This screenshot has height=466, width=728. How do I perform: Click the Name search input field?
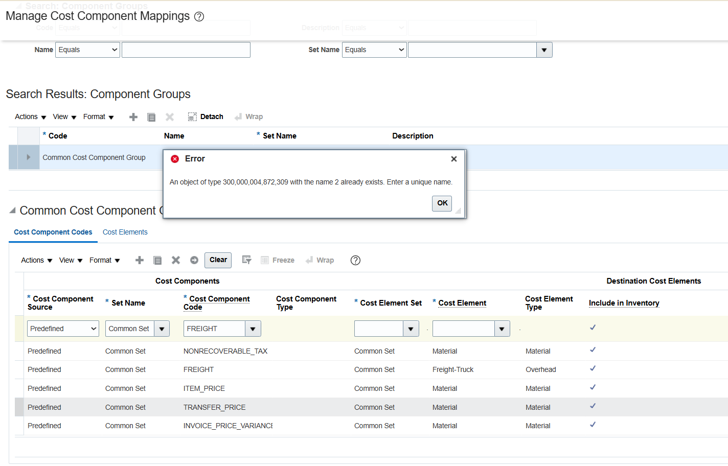point(186,50)
